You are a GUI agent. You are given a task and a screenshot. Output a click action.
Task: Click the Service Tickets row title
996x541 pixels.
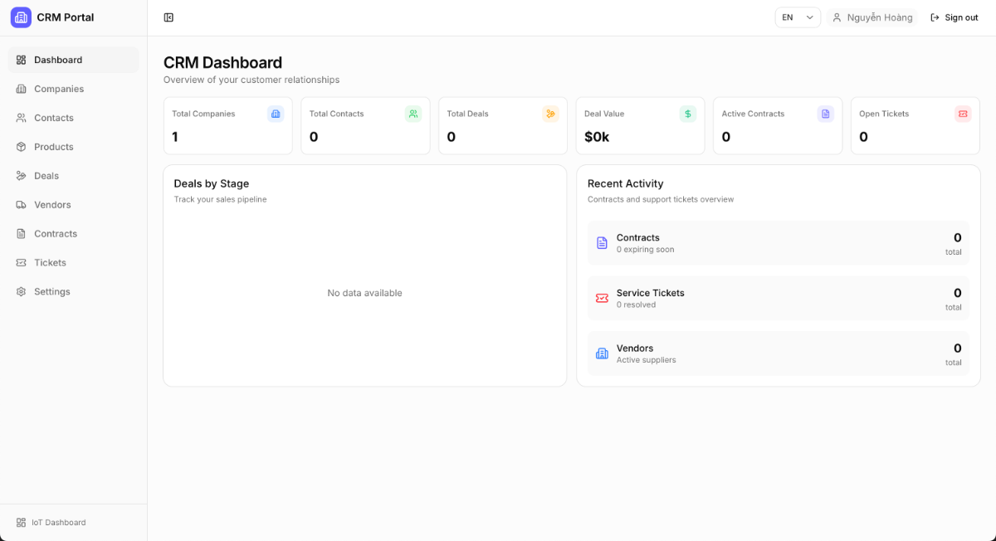tap(651, 293)
